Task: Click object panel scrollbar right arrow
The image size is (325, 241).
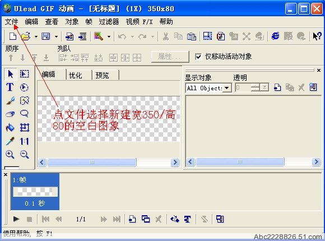Action: (x=316, y=162)
